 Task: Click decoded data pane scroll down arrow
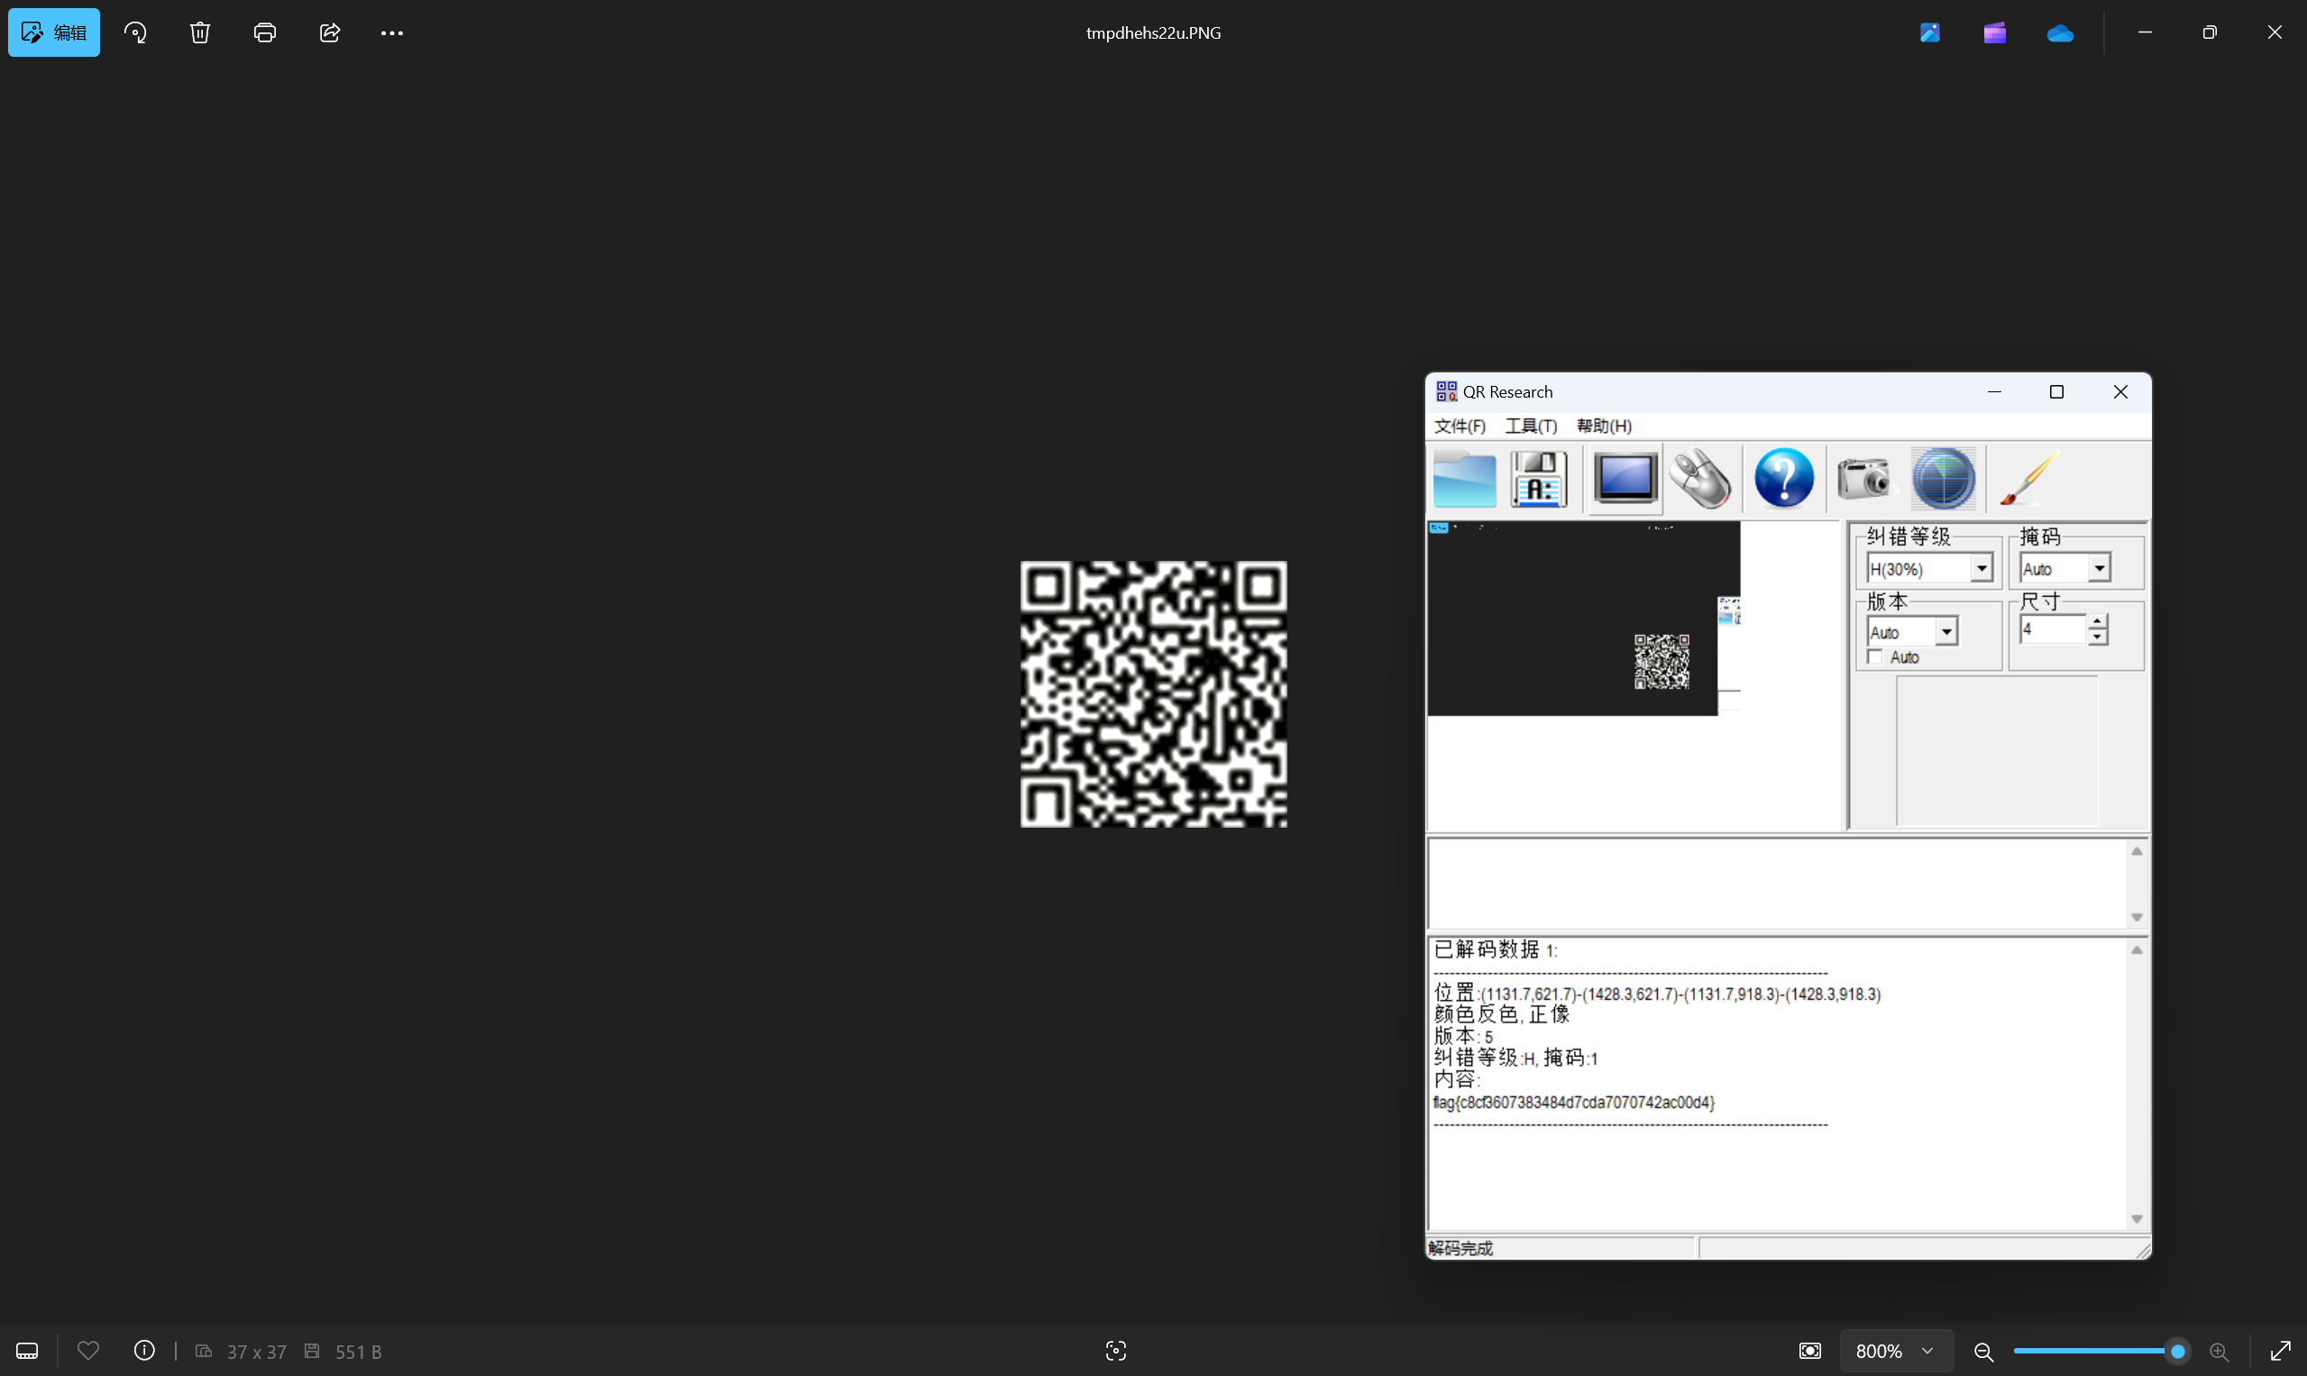[x=2137, y=1219]
